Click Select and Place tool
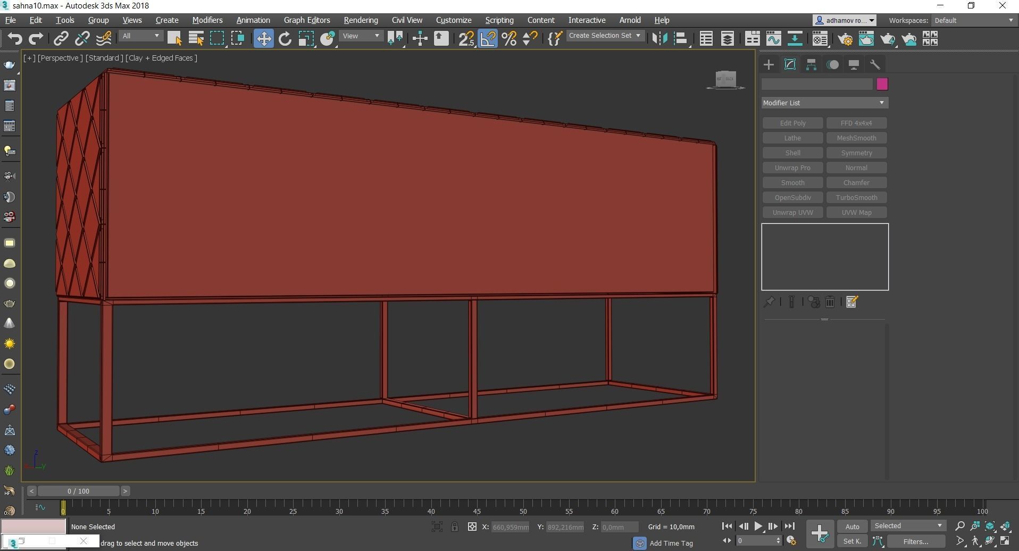Image resolution: width=1019 pixels, height=551 pixels. pos(328,39)
